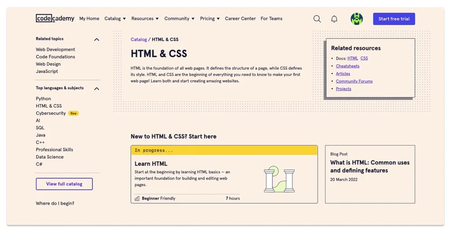The width and height of the screenshot is (451, 232).
Task: Click Catalog breadcrumb link
Action: [x=138, y=39]
